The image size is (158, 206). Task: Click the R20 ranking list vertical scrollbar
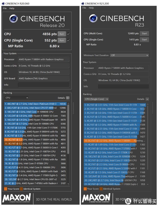point(68,129)
